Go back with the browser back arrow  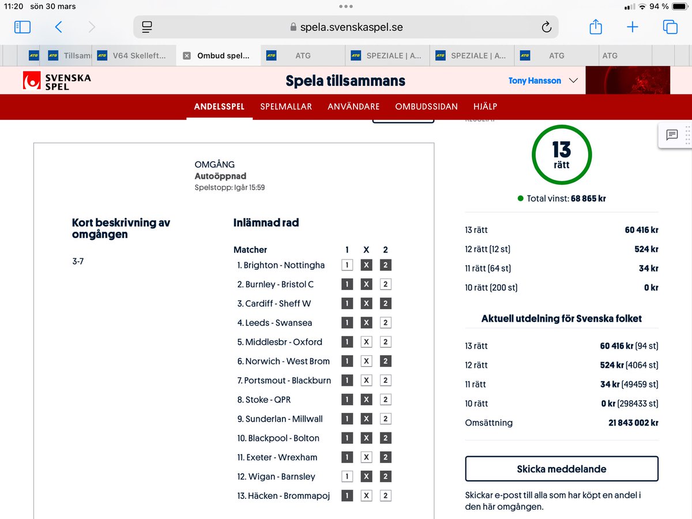click(58, 27)
